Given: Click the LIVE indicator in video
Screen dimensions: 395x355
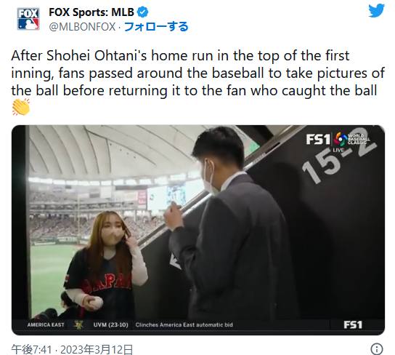Looking at the screenshot, I should coord(338,150).
